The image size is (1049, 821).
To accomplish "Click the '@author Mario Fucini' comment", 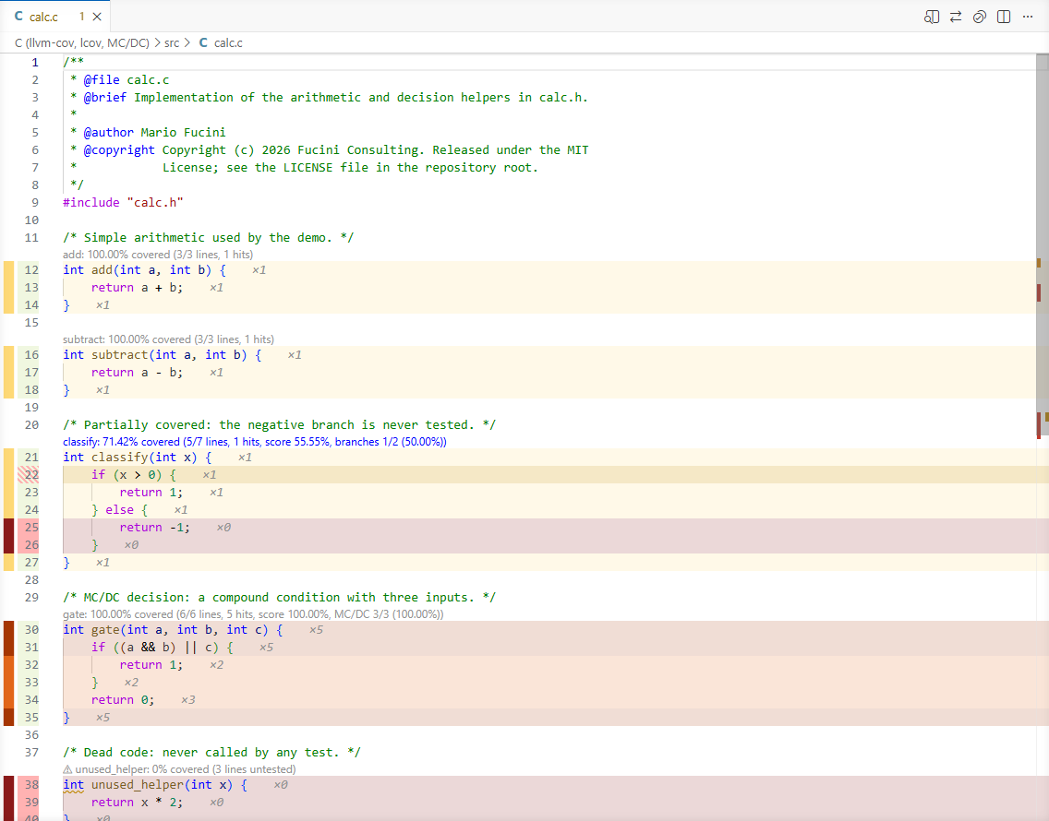I will point(154,133).
